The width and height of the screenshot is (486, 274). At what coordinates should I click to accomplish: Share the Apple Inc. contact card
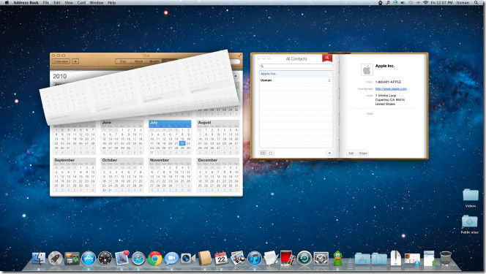click(x=363, y=153)
